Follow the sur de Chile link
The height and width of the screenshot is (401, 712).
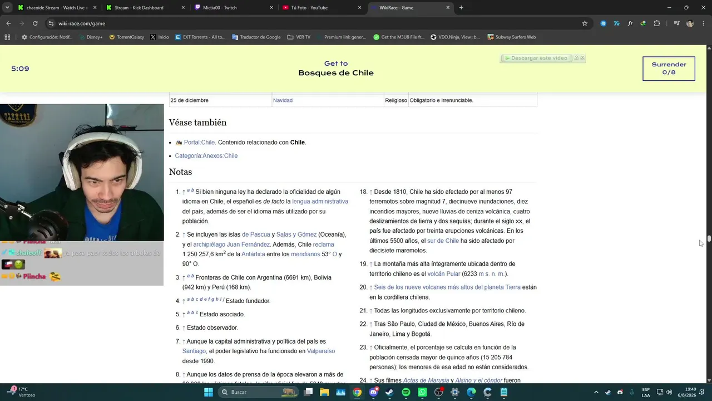tap(443, 241)
